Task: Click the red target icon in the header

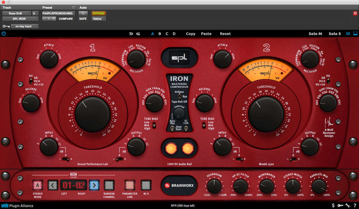Action: point(355,13)
